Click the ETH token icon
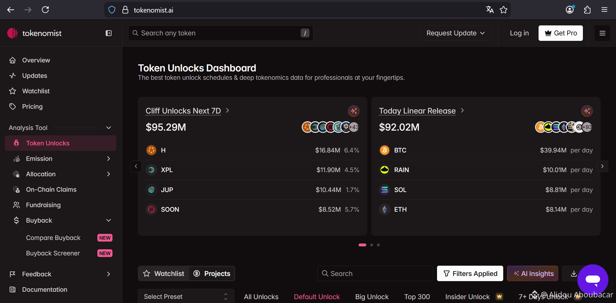Screen dimensions: 616x303 [x=385, y=209]
